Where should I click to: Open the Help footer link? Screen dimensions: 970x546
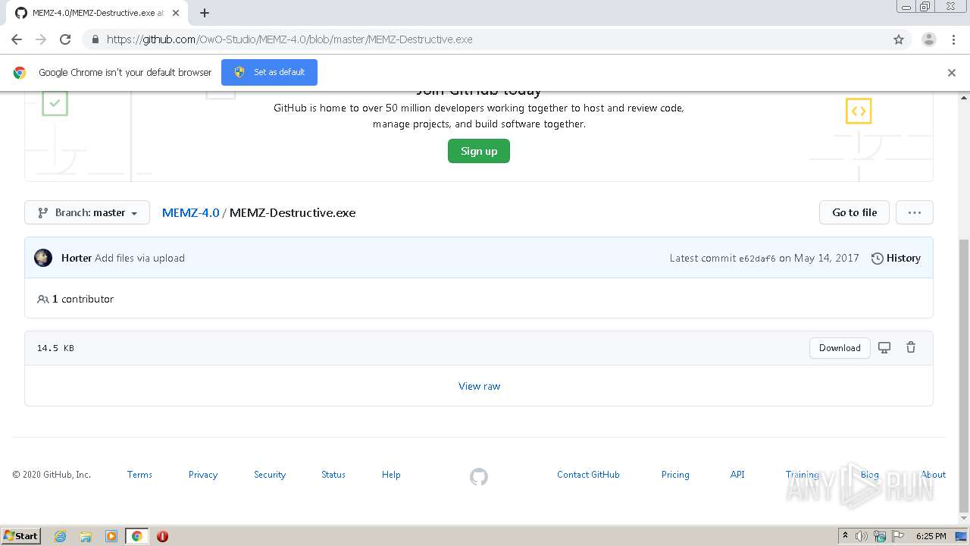click(391, 475)
